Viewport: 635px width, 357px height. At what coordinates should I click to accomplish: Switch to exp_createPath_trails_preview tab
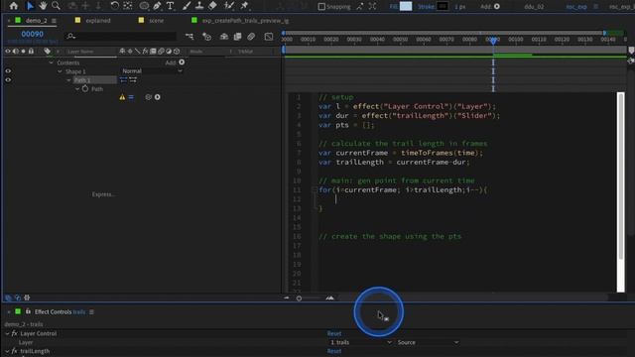(x=245, y=20)
